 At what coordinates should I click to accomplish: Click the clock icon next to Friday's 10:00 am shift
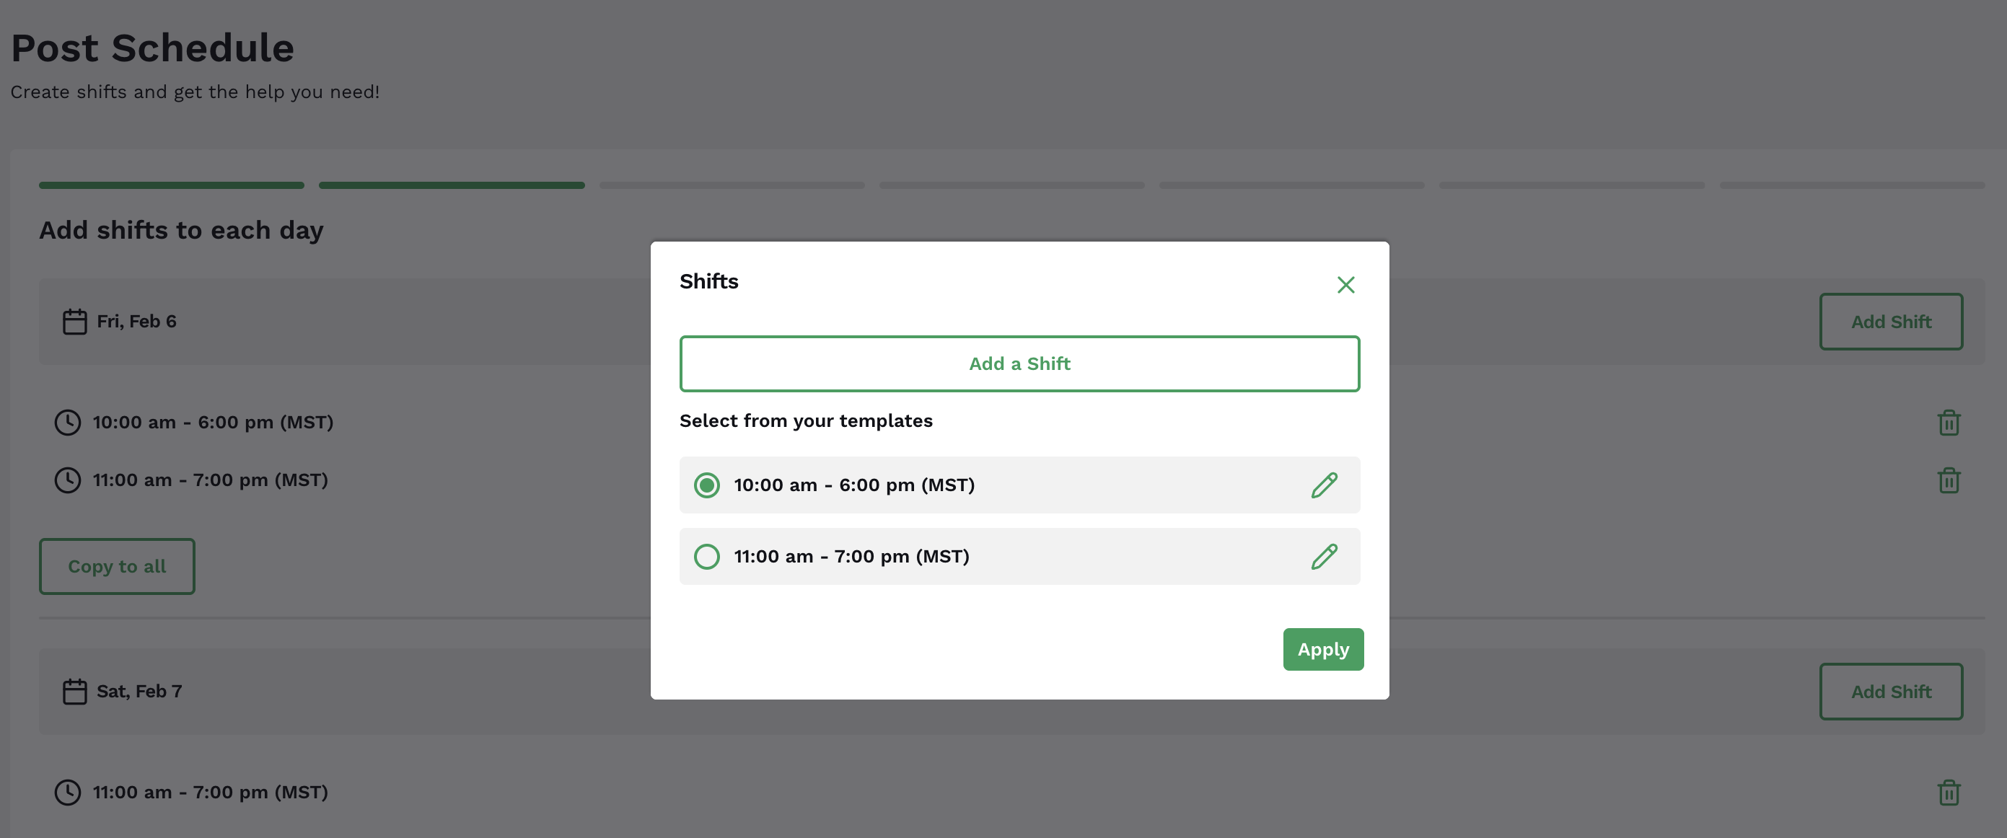click(x=68, y=422)
